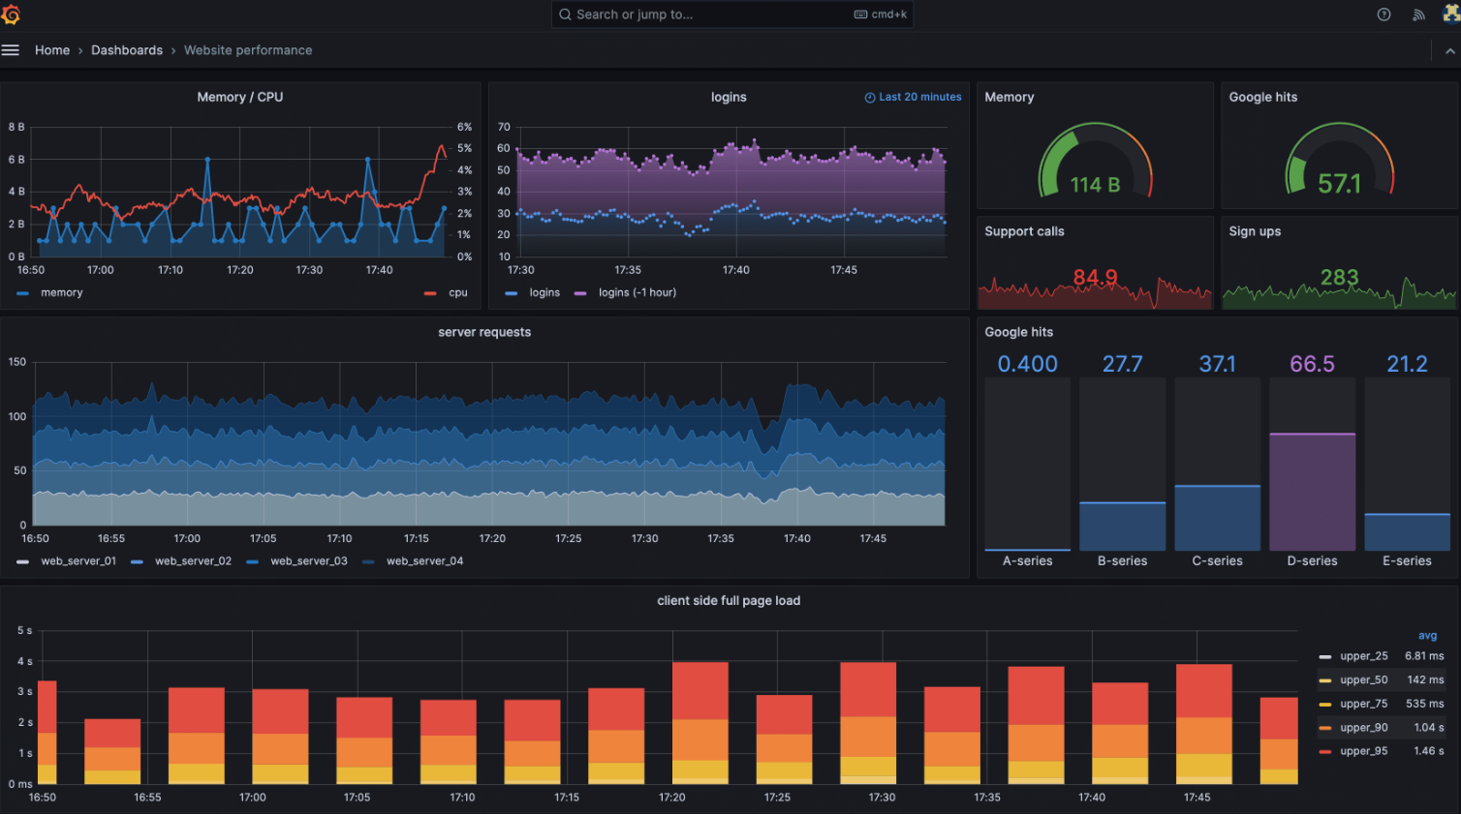Click the Last 20 minutes time link

click(x=919, y=97)
